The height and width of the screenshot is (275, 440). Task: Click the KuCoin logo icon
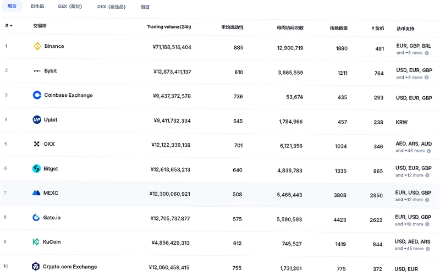tap(36, 241)
